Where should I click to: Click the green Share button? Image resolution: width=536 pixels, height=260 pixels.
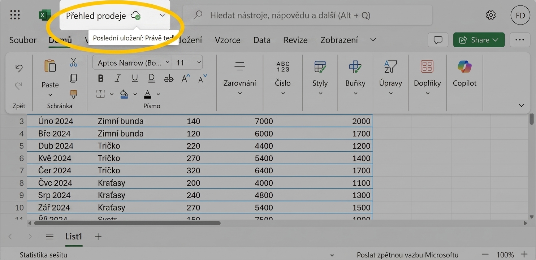(479, 40)
